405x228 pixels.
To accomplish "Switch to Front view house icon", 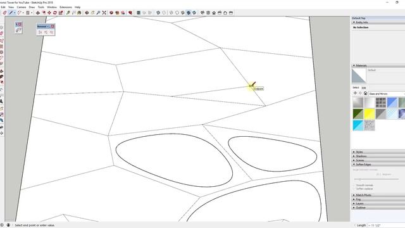I will pos(214,13).
